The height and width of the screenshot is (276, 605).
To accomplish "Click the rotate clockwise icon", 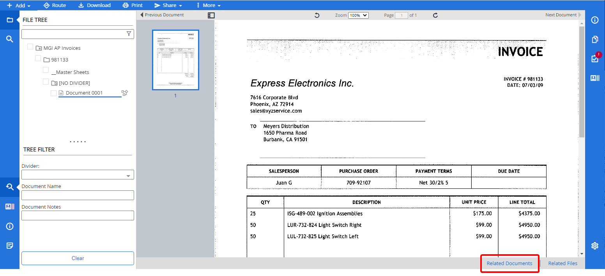I will point(435,15).
